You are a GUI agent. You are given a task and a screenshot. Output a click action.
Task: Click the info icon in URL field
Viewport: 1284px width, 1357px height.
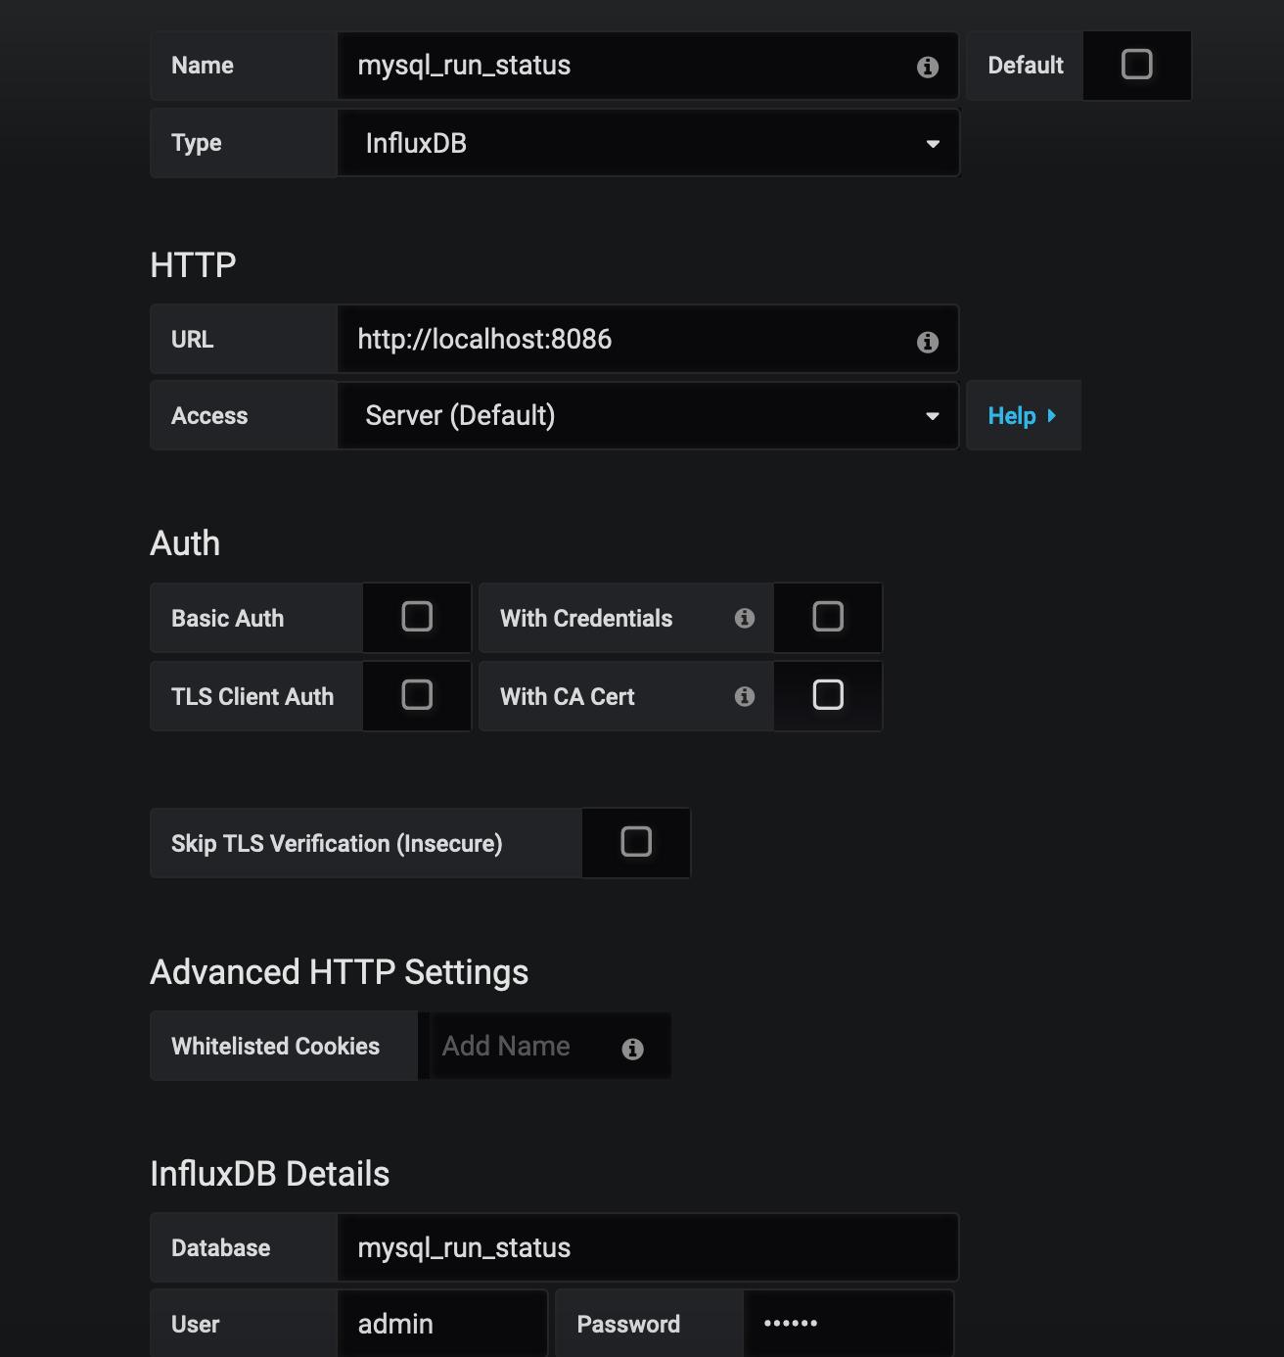coord(928,342)
